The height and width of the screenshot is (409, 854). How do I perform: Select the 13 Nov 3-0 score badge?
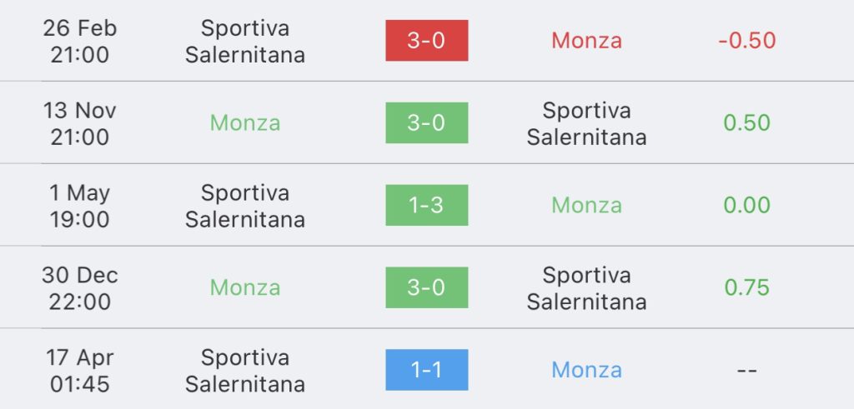click(426, 123)
